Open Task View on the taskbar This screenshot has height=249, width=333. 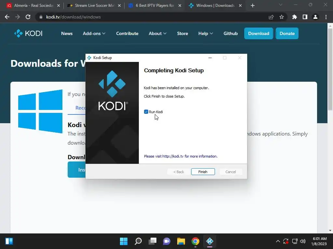pyautogui.click(x=152, y=241)
